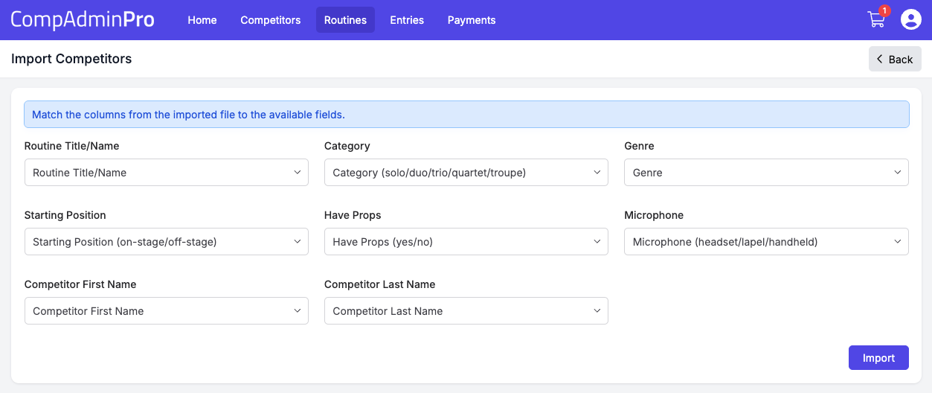Expand the Competitor First Name dropdown
Viewport: 932px width, 393px height.
167,311
